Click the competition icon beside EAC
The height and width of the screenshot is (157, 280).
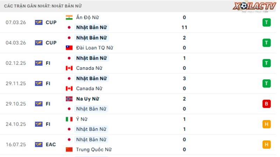(39, 144)
